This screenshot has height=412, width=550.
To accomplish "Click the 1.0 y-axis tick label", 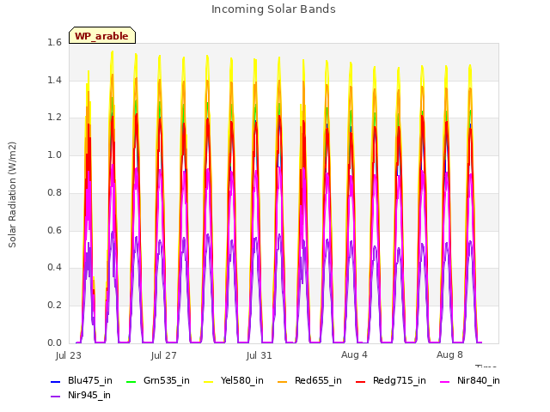I will click(54, 154).
